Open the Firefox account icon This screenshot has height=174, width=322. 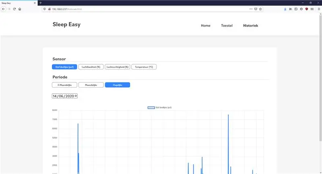coord(301,9)
